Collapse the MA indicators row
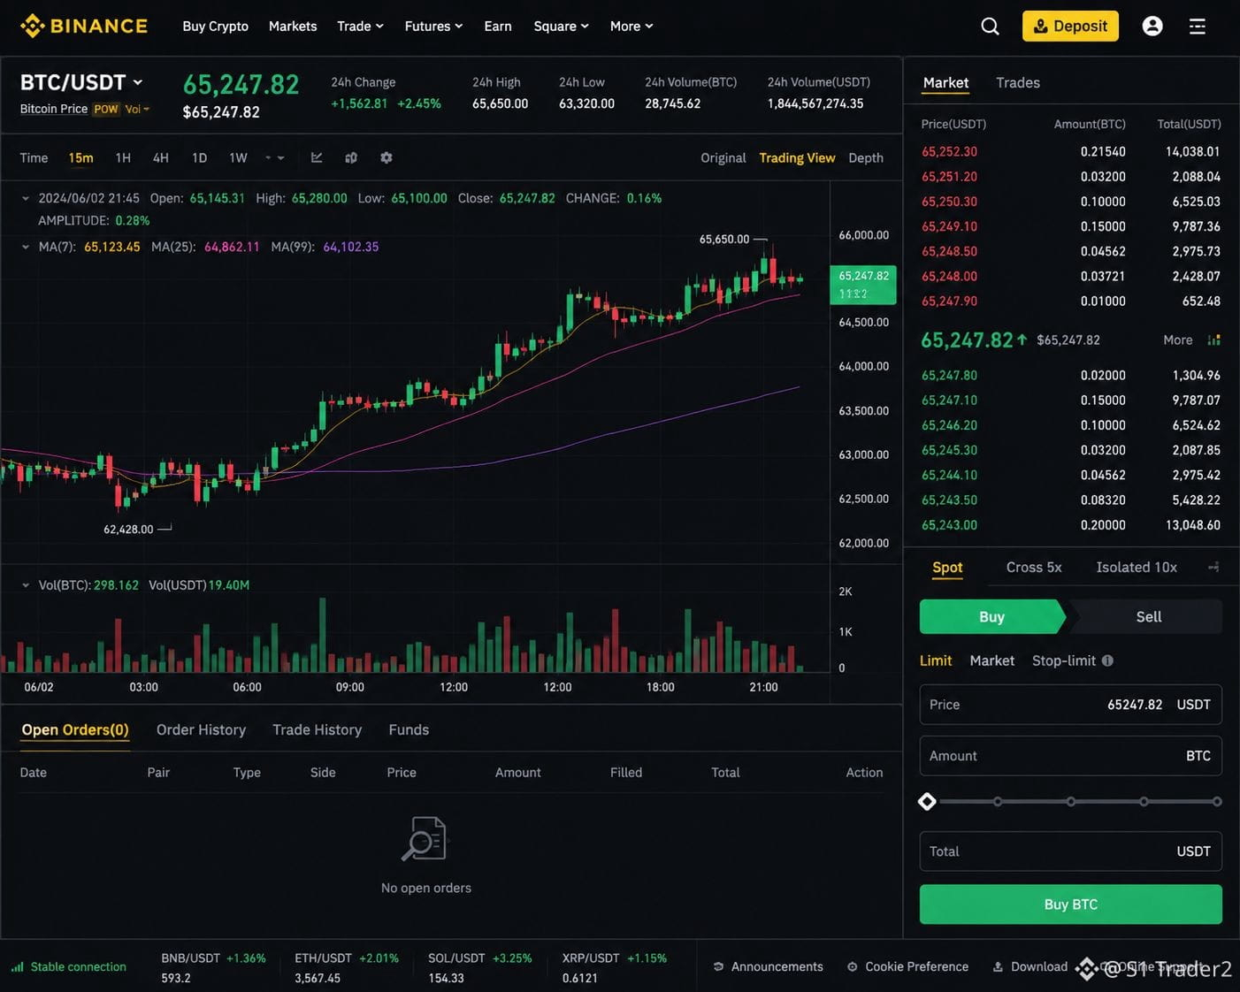The width and height of the screenshot is (1240, 992). 26,247
